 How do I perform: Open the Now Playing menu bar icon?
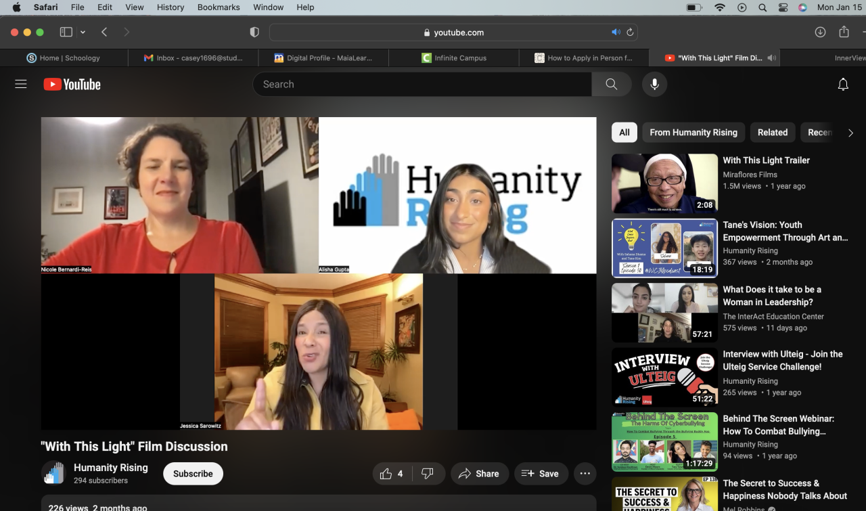(742, 7)
